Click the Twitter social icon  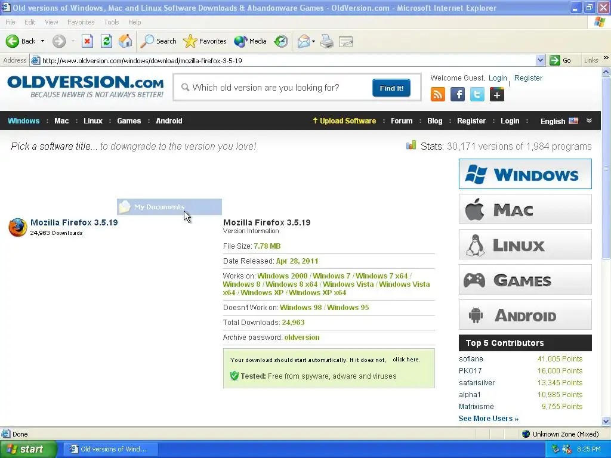(x=477, y=94)
